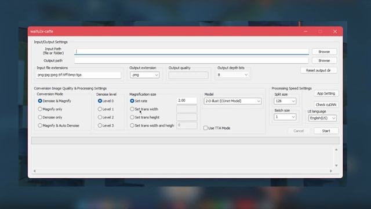This screenshot has height=209, width=371.
Task: Click the log scroll left arrow
Action: pos(35,171)
